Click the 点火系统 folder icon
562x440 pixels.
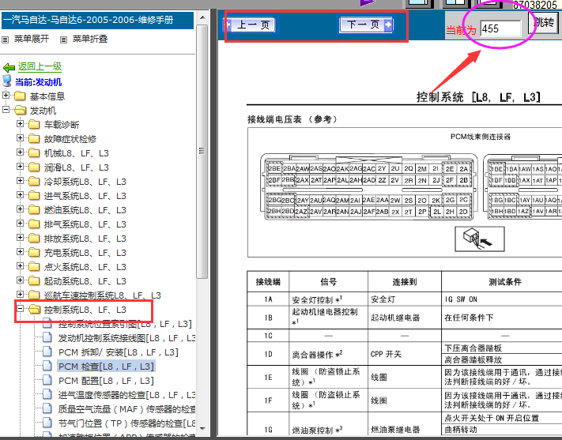(34, 266)
